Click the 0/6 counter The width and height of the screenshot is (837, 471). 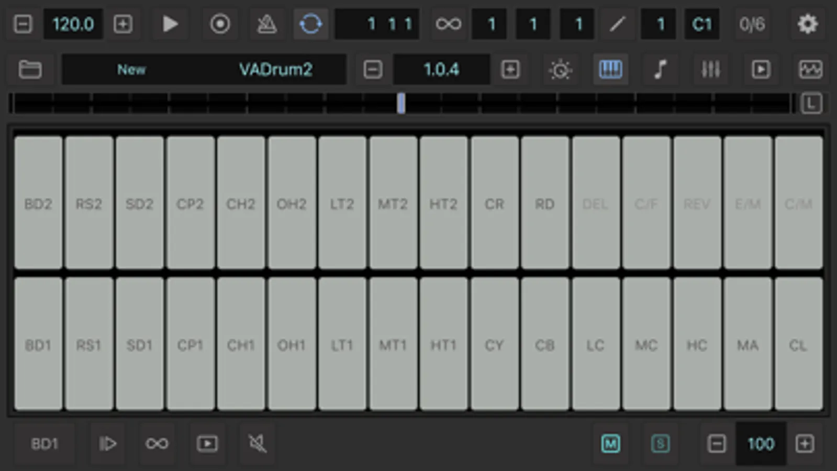pos(752,24)
